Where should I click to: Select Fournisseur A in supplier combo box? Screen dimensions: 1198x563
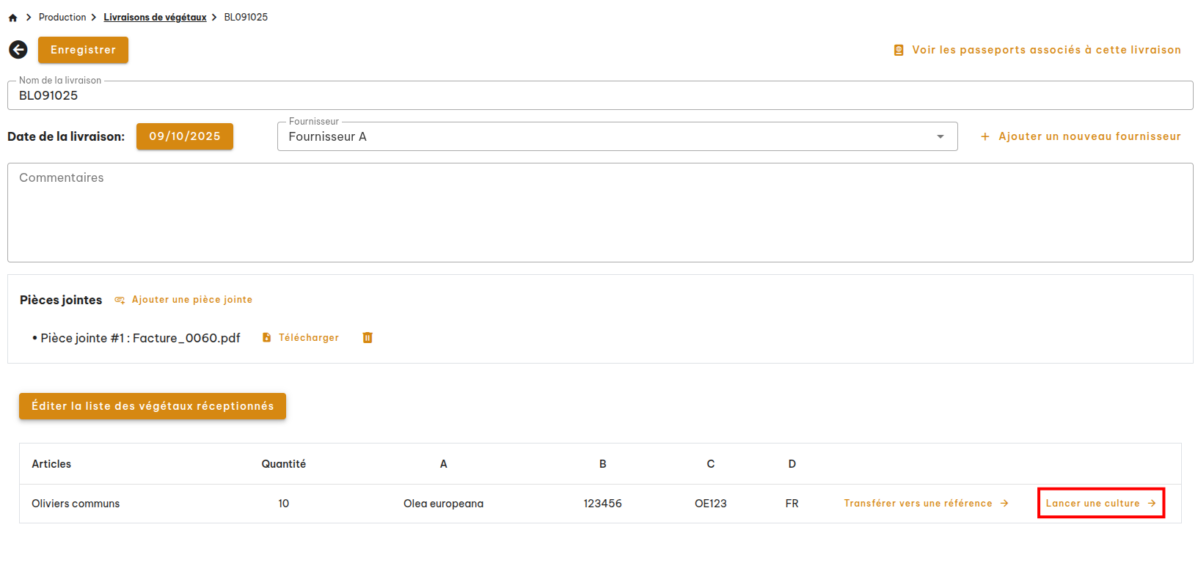(x=618, y=136)
